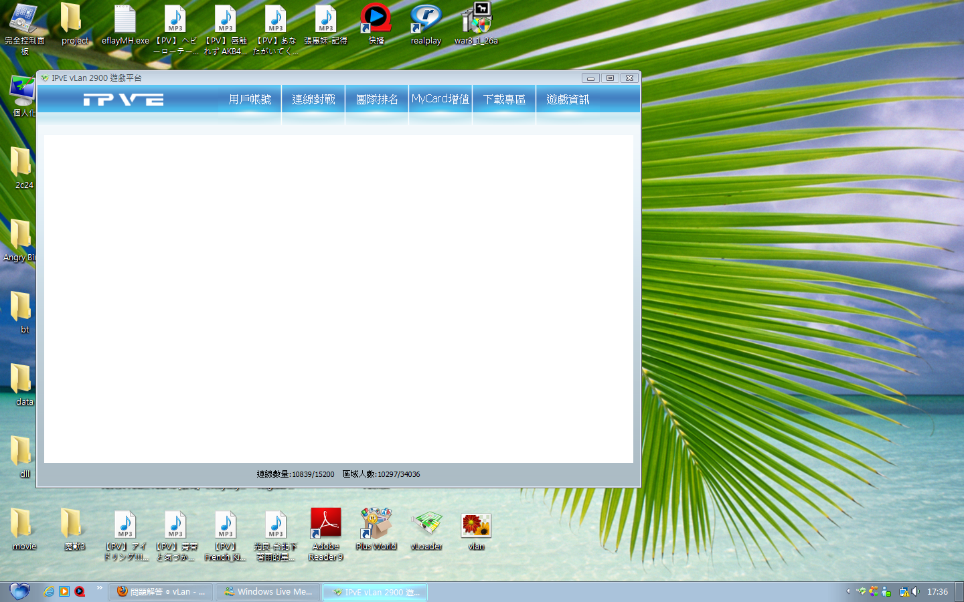This screenshot has width=964, height=602.
Task: Launch the vlan desktop shortcut
Action: (476, 526)
